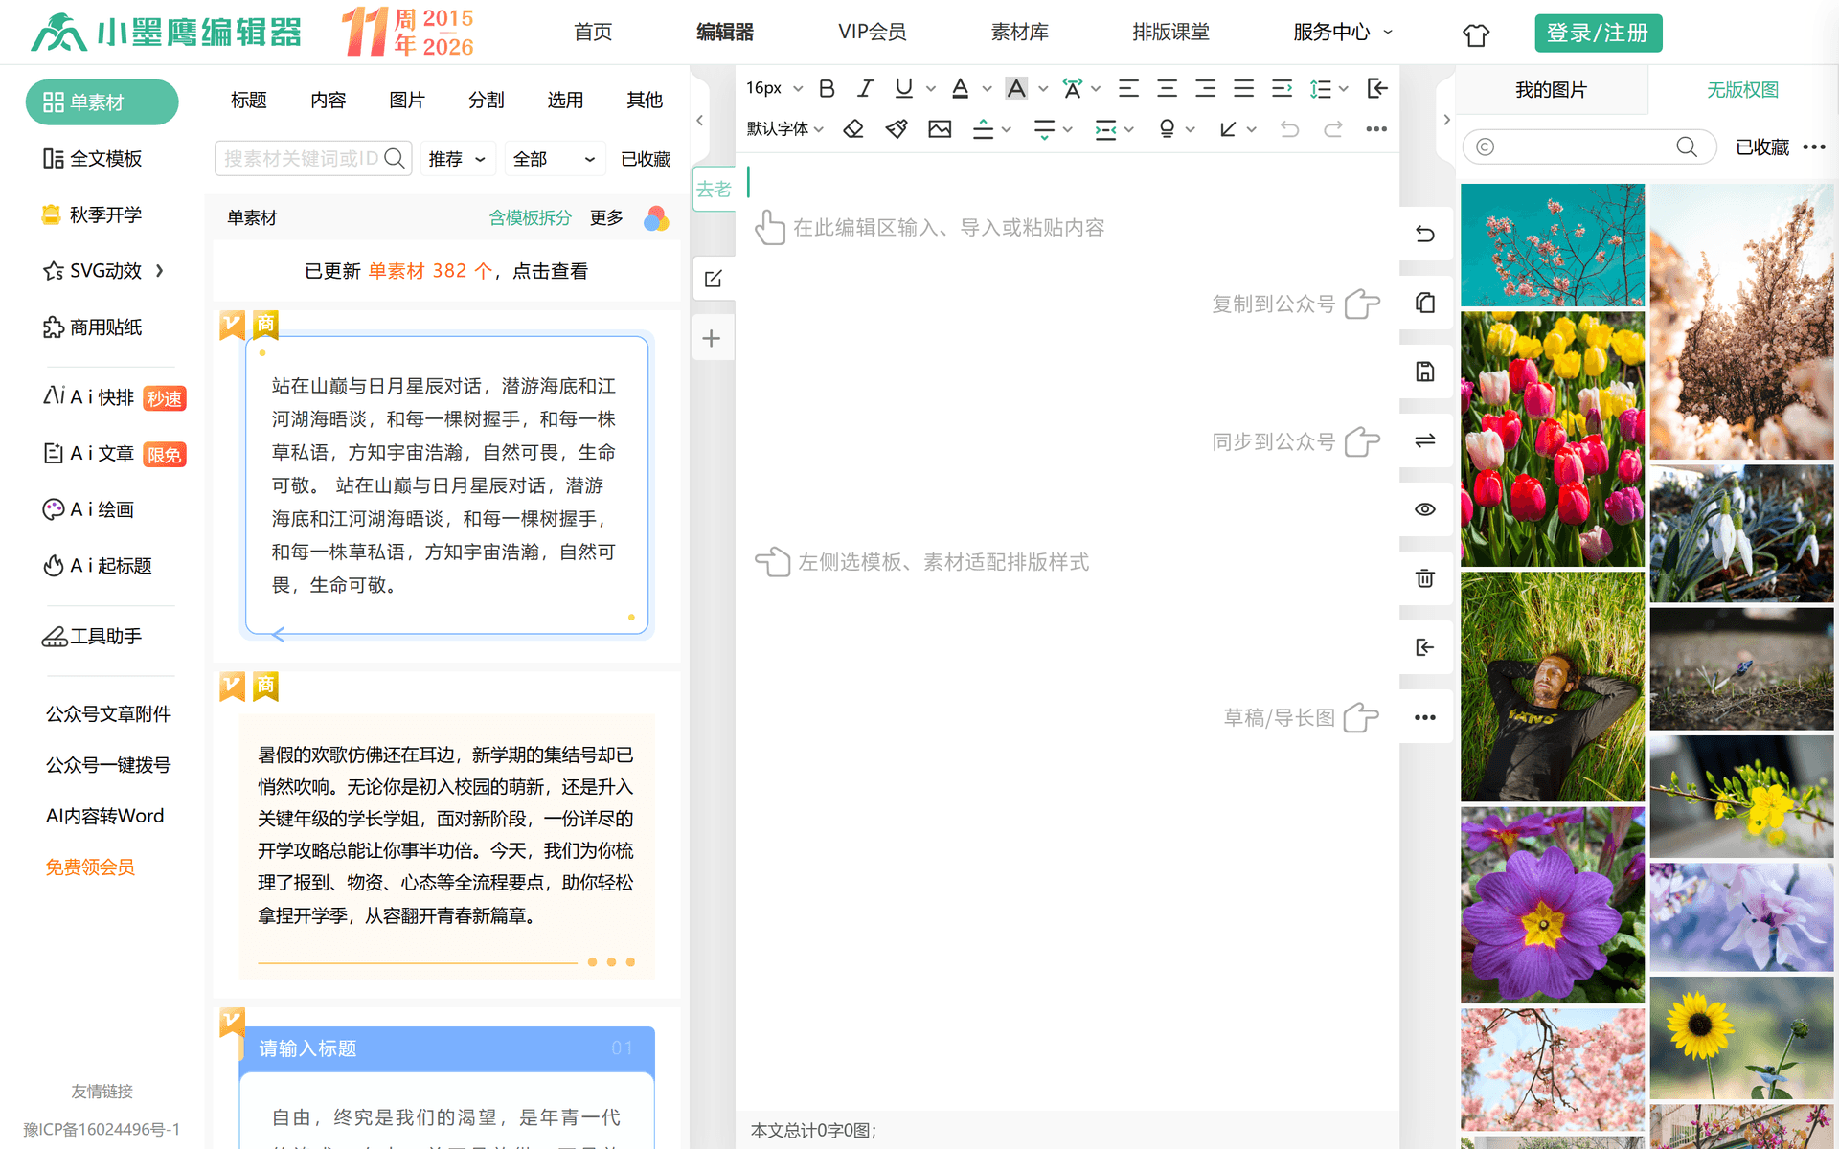This screenshot has width=1839, height=1149.
Task: Toggle italic formatting in editor toolbar
Action: [x=865, y=89]
